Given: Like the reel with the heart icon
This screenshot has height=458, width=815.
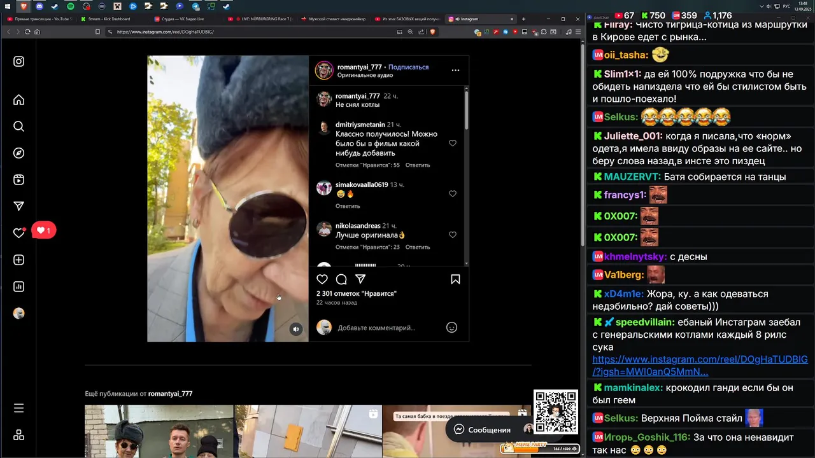Looking at the screenshot, I should coord(322,279).
